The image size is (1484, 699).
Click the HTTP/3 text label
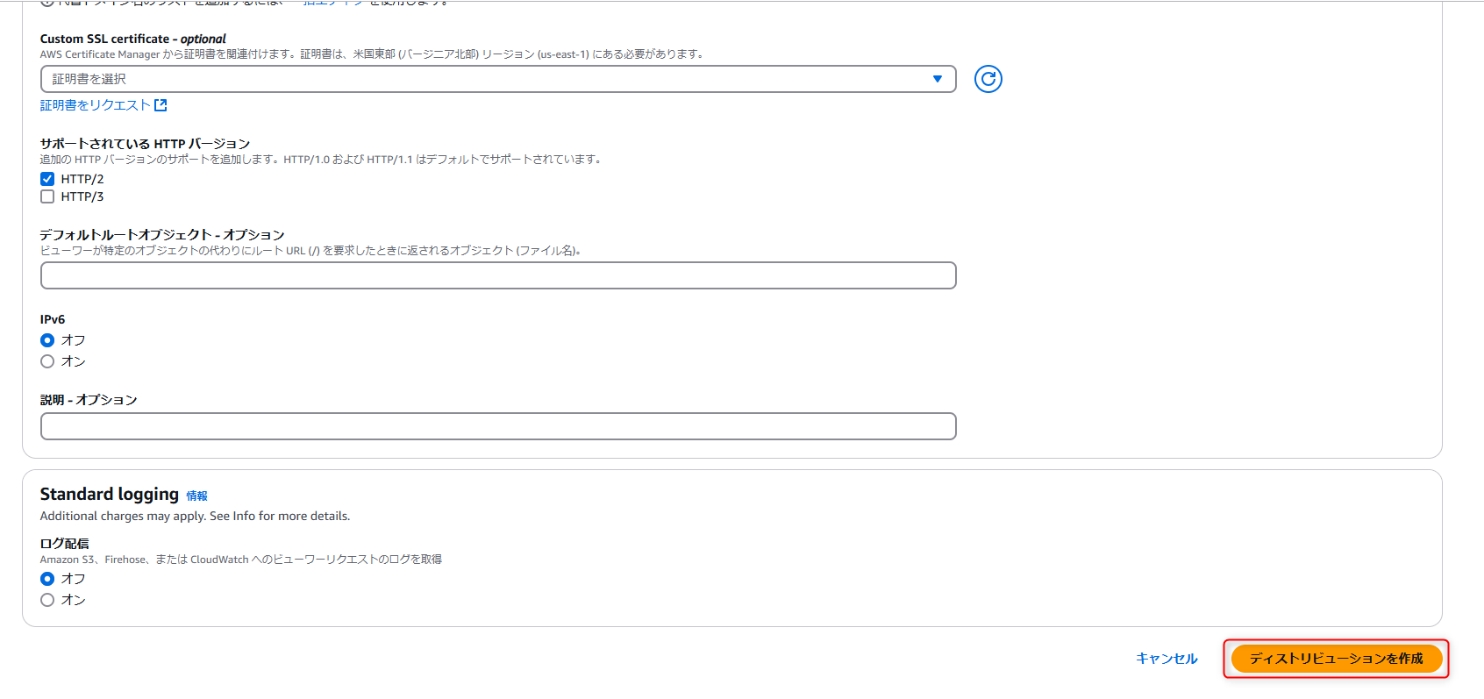[x=82, y=196]
